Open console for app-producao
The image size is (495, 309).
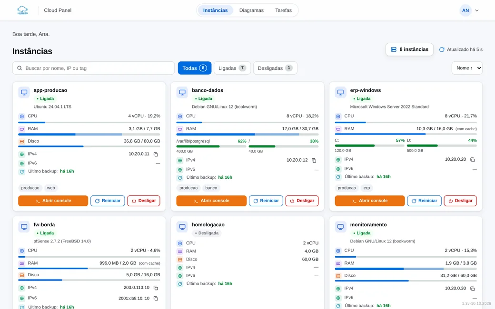click(53, 201)
